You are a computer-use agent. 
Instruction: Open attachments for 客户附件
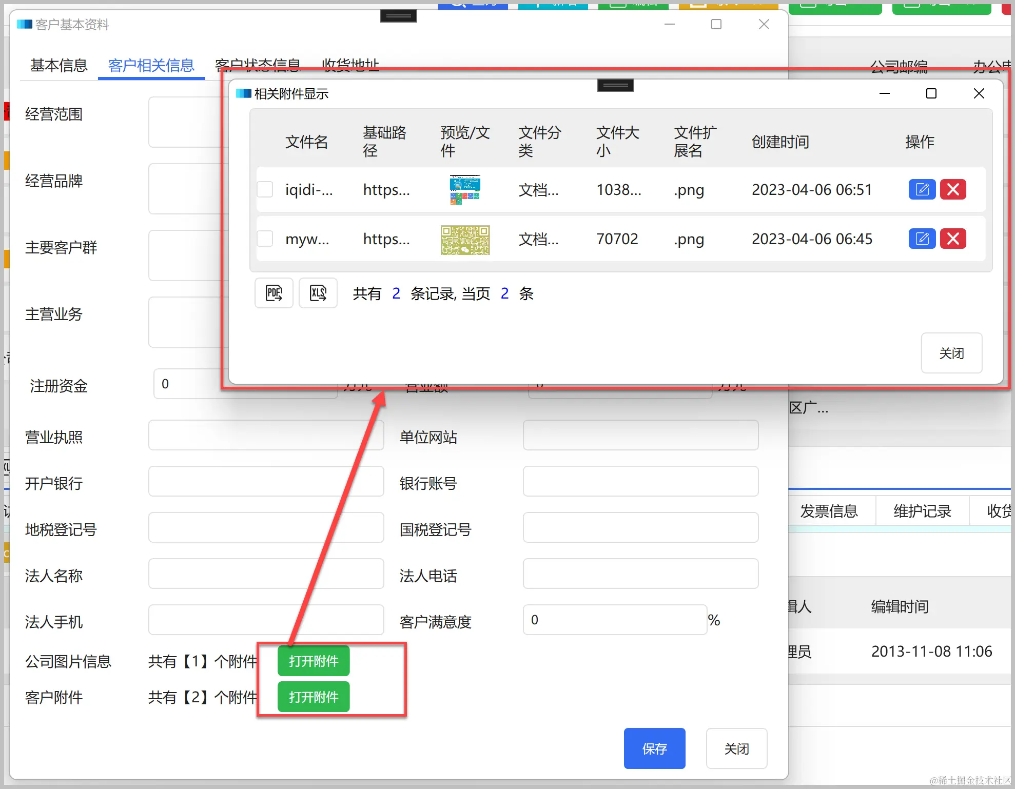tap(313, 697)
